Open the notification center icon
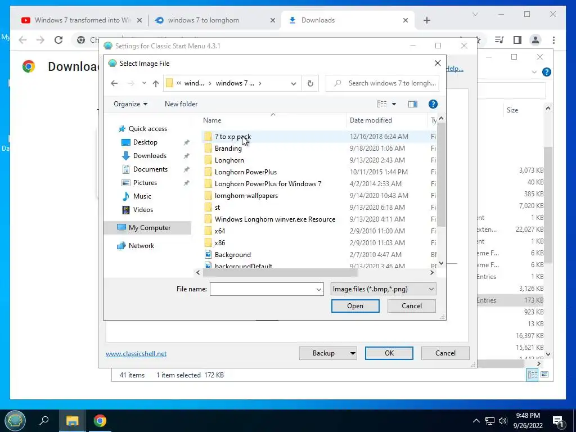576x432 pixels. [x=558, y=421]
